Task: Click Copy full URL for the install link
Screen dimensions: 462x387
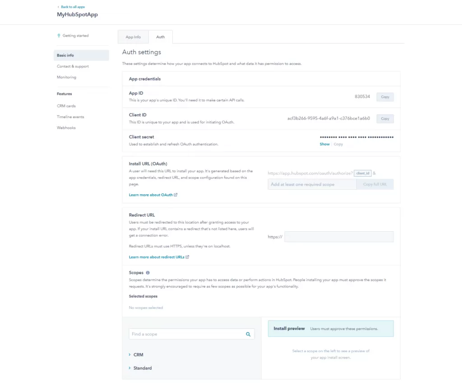Action: tap(375, 184)
